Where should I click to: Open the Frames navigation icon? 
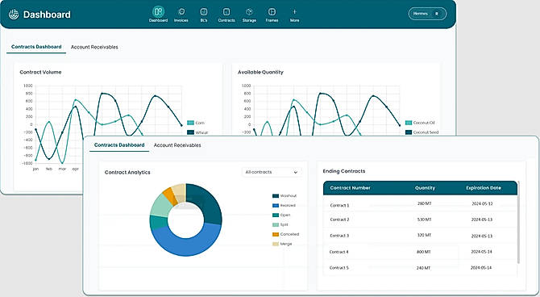[x=272, y=12]
